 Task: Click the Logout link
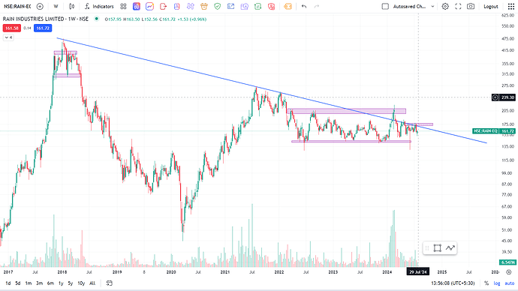(490, 6)
